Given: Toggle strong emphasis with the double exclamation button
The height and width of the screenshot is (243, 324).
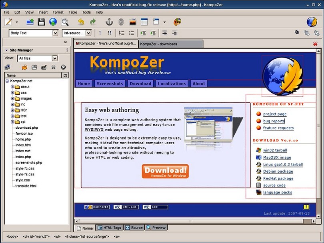Looking at the screenshot, I should (110, 33).
